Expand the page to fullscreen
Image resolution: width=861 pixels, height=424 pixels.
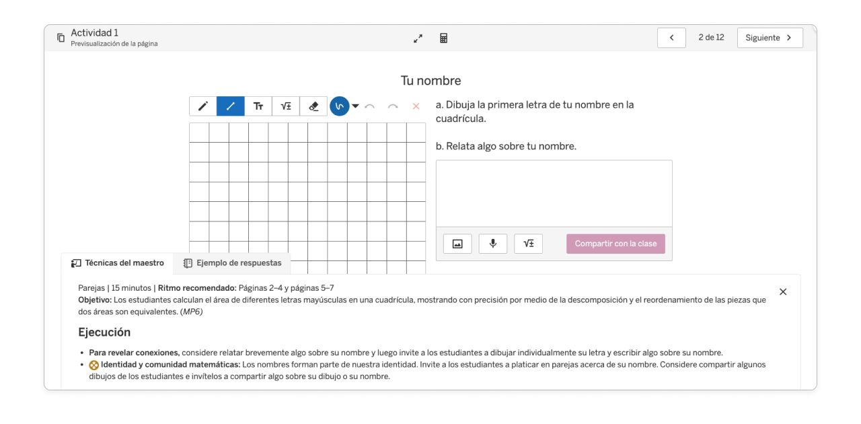point(418,38)
